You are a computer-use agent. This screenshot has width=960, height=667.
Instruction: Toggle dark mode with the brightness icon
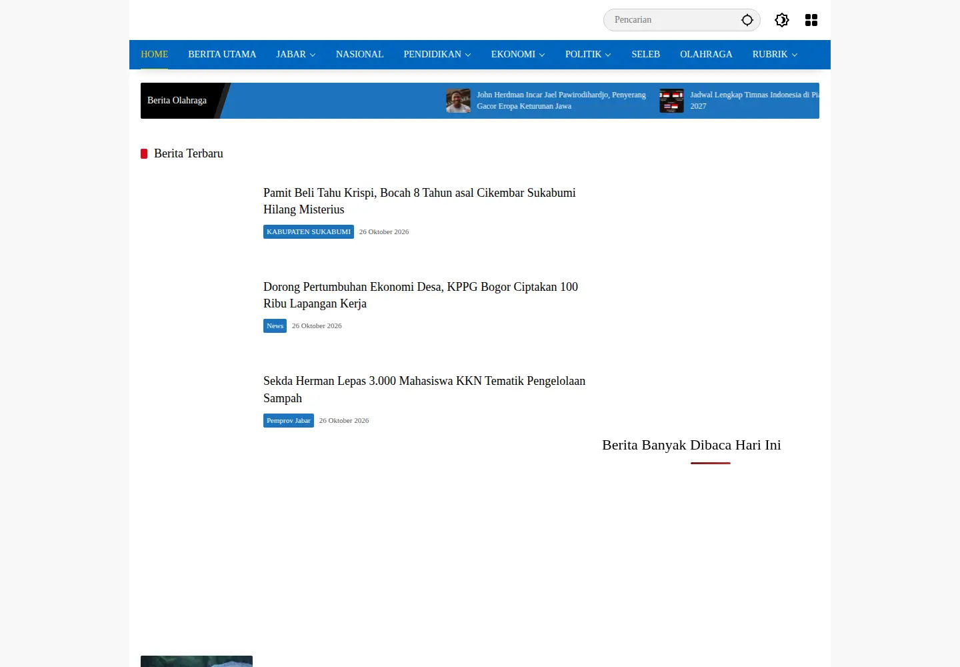point(782,20)
